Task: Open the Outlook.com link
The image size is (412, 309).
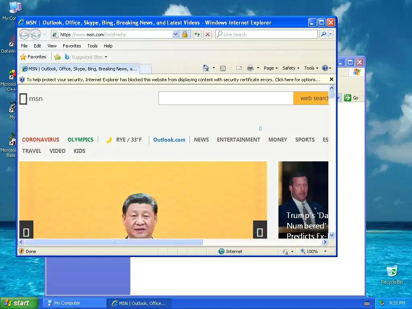Action: [x=169, y=140]
